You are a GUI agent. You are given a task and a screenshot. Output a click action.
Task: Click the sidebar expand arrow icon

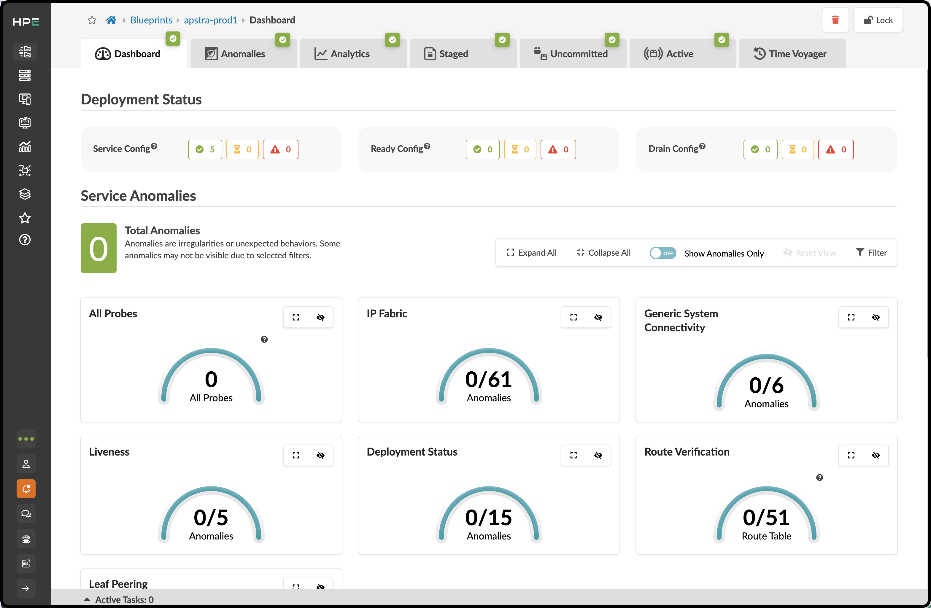pos(26,588)
